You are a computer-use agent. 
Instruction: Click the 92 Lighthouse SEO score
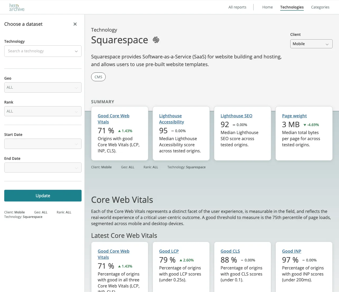tap(225, 124)
